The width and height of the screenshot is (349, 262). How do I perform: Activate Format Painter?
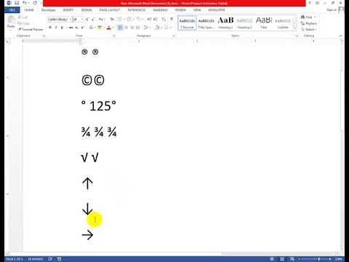click(31, 29)
